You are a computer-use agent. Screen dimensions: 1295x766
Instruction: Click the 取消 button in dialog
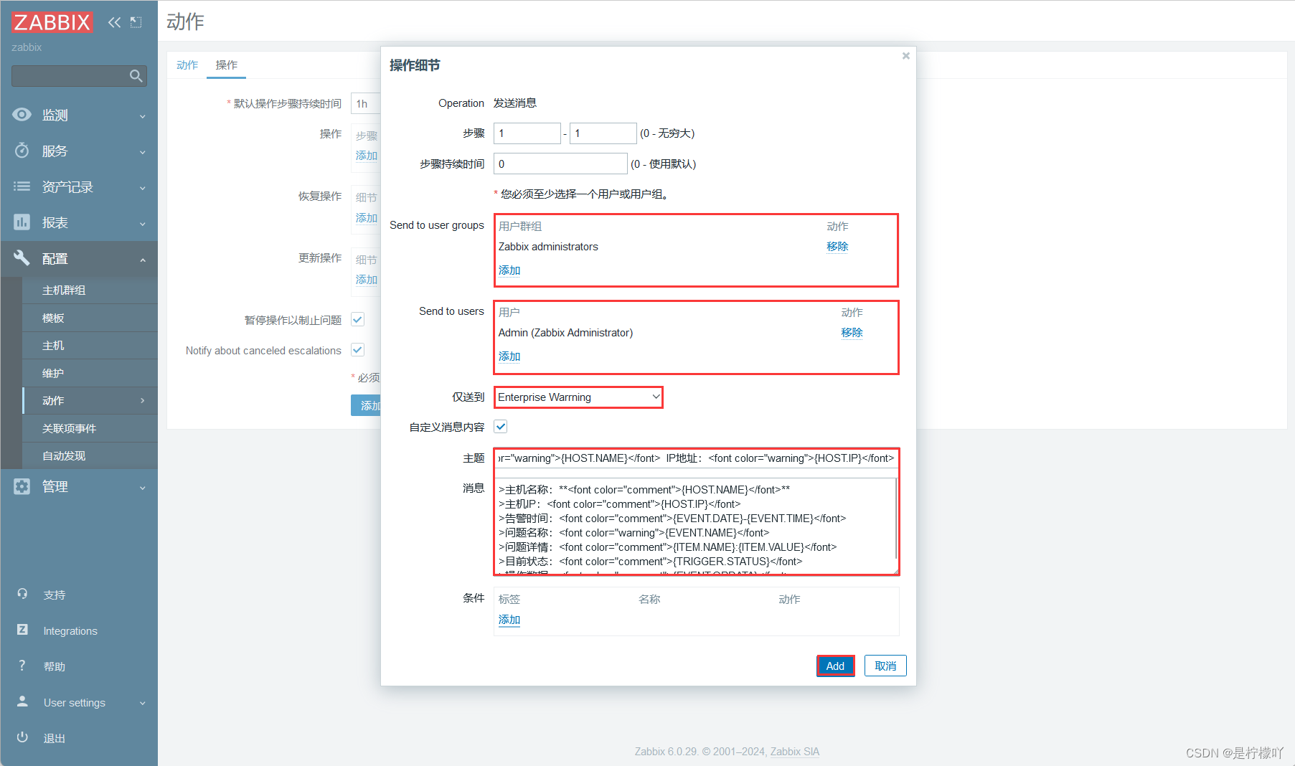tap(885, 666)
